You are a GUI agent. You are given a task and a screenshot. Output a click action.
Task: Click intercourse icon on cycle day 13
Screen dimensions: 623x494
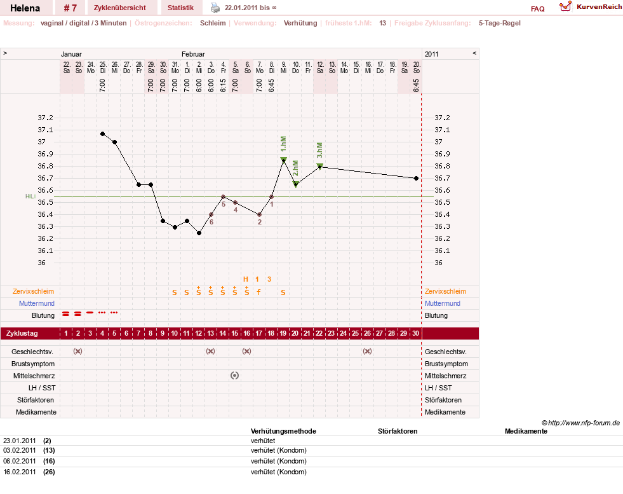click(211, 351)
